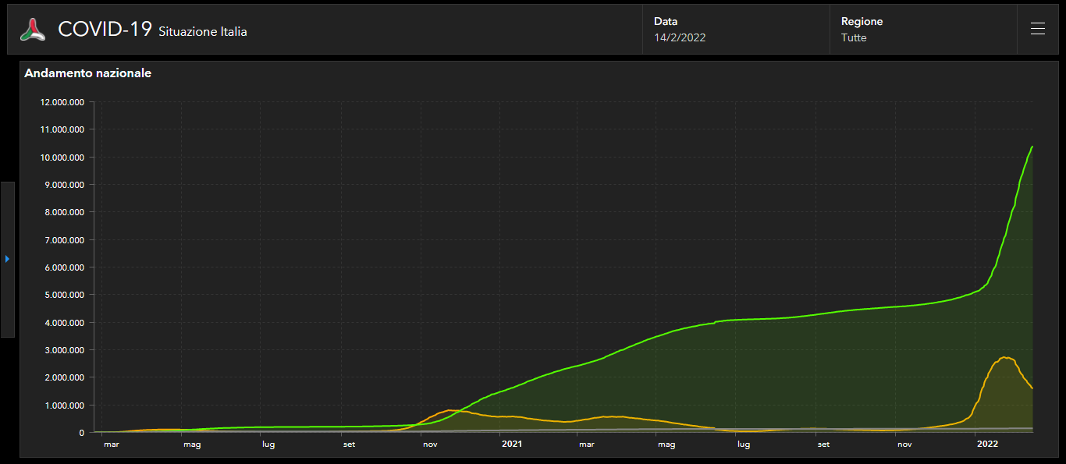Click the 10.000.000 y-axis label

(x=62, y=158)
